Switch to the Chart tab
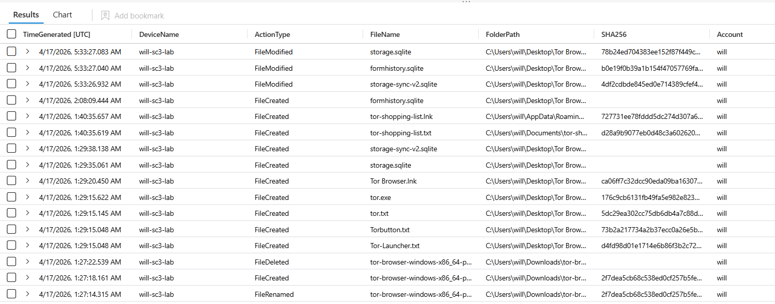This screenshot has width=775, height=304. pyautogui.click(x=63, y=15)
